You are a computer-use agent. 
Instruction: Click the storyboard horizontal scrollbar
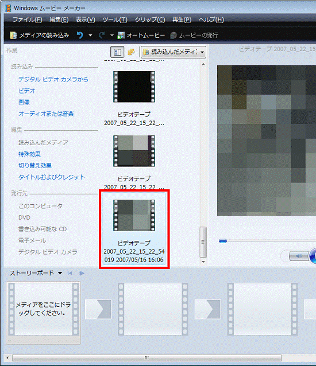click(147, 357)
